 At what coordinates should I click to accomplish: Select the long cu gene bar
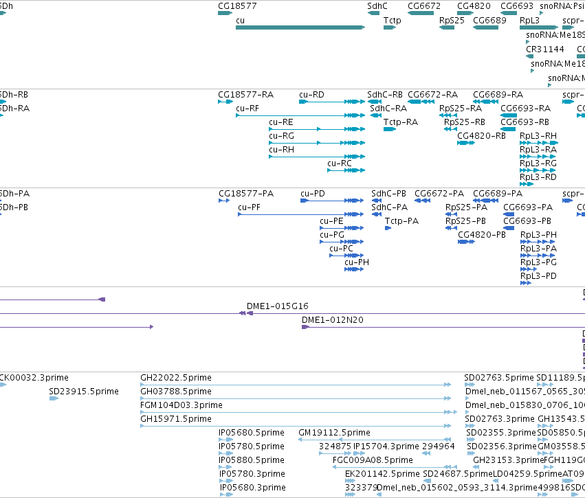(300, 27)
